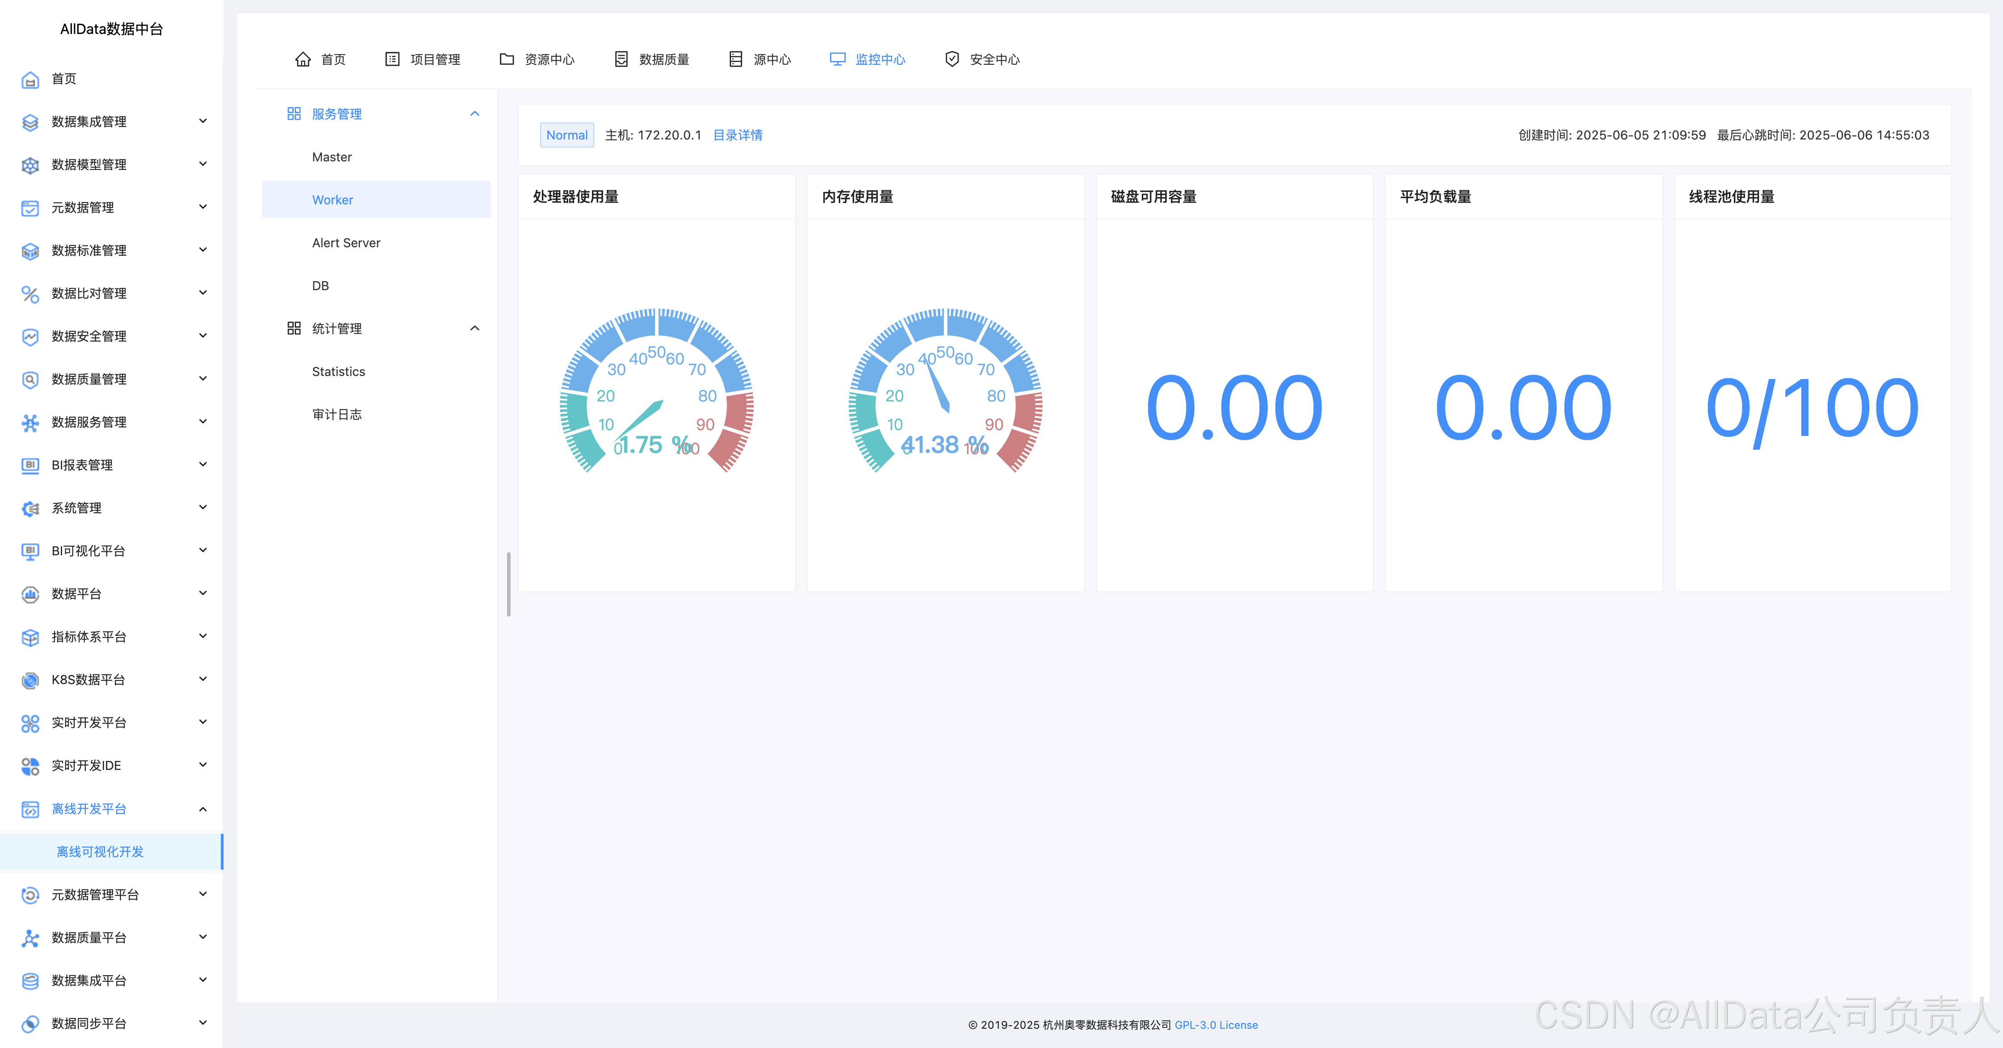Click the 处理器使用量 gauge chart
The height and width of the screenshot is (1048, 2003).
point(656,390)
